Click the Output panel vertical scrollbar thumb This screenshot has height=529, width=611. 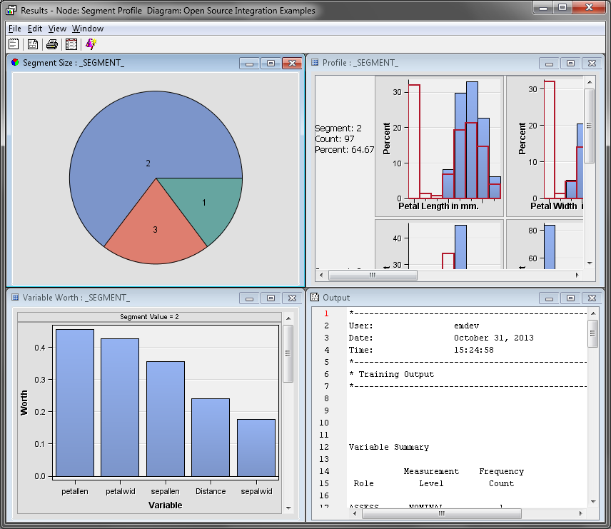(592, 333)
